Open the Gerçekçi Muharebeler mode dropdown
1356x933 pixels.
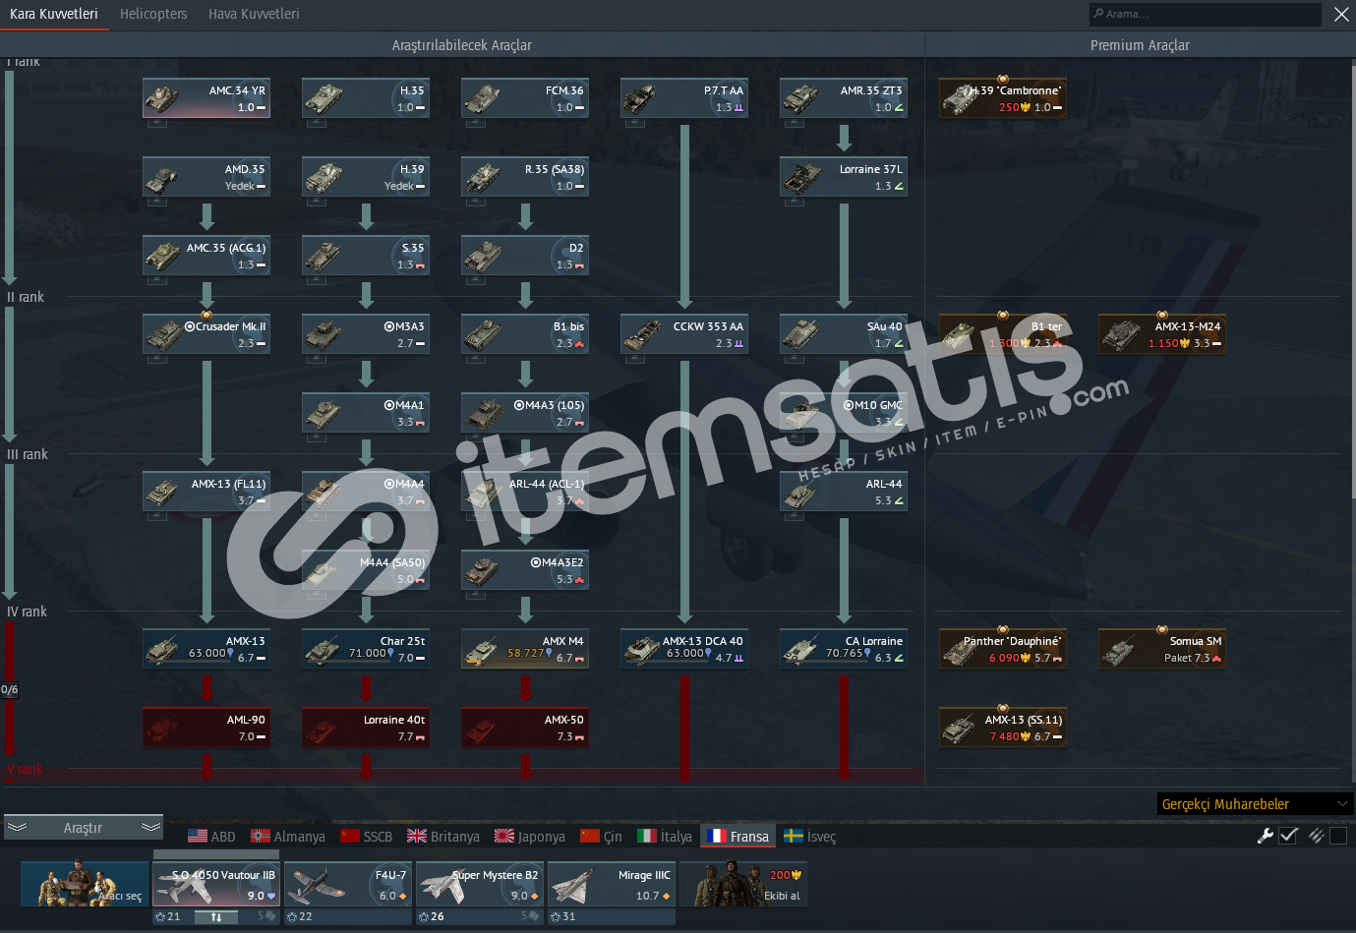(x=1255, y=804)
